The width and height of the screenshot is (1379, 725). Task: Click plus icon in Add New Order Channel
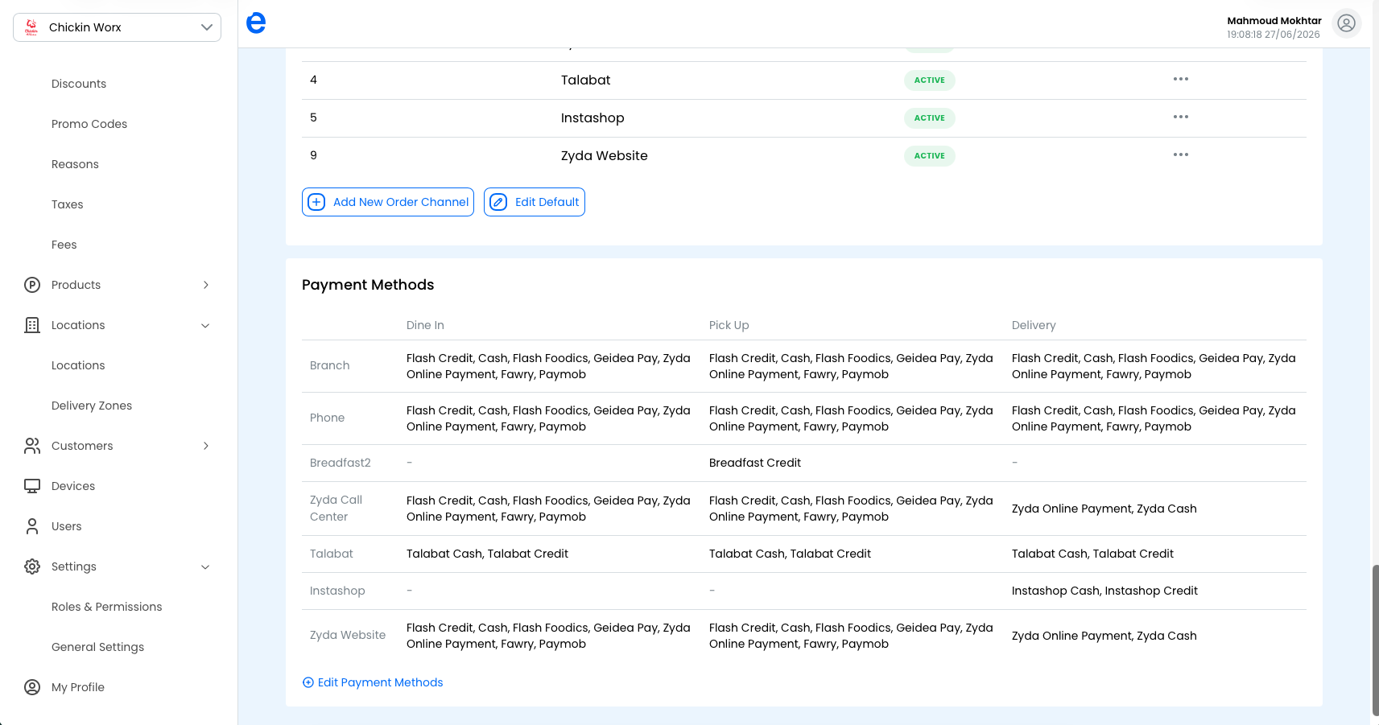316,202
